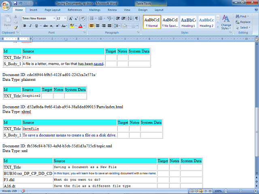259x194 pixels.
Task: Apply the Heading 1 style
Action: 188,22
